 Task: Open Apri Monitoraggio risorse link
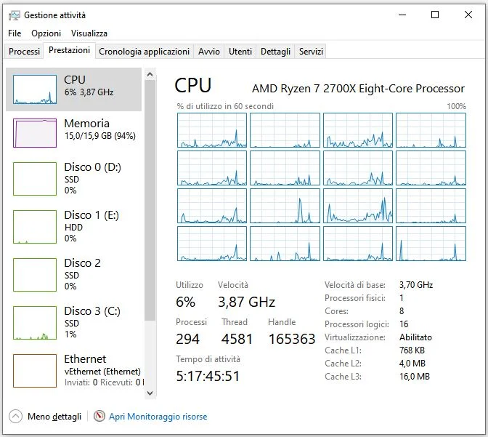(158, 417)
